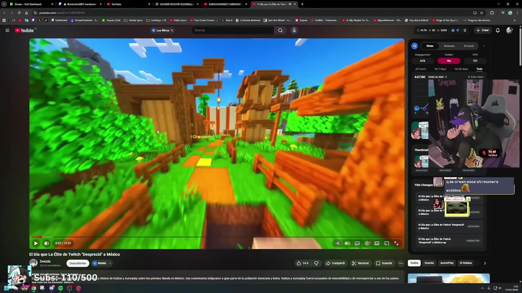The image size is (522, 293).
Task: Open the YouTube hamburger guide menu
Action: point(7,30)
